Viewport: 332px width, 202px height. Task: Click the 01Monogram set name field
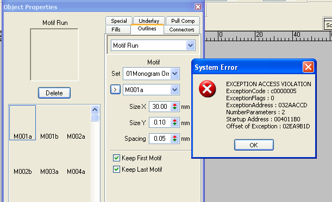tap(147, 74)
